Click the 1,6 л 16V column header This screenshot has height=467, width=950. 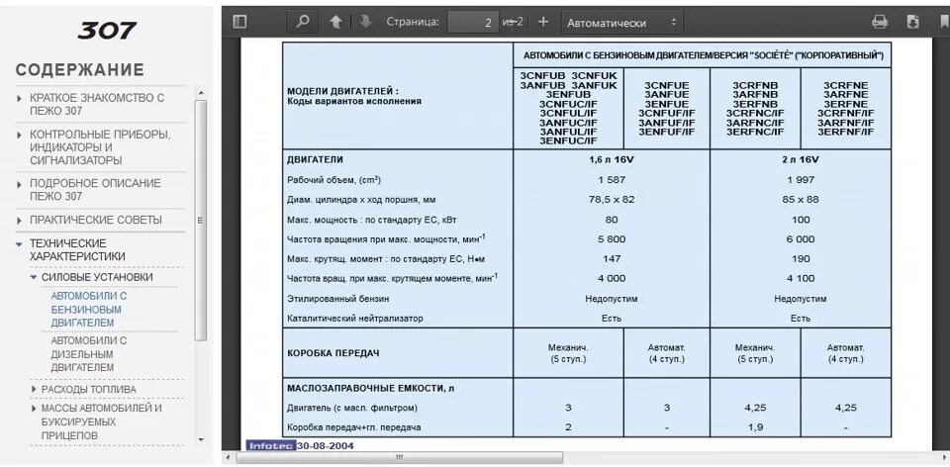click(x=612, y=160)
